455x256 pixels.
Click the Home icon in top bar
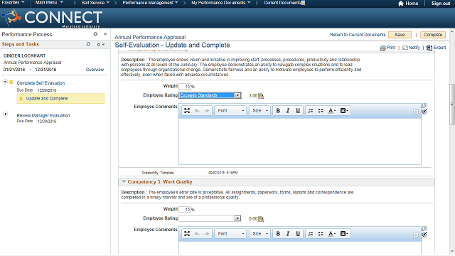point(401,4)
